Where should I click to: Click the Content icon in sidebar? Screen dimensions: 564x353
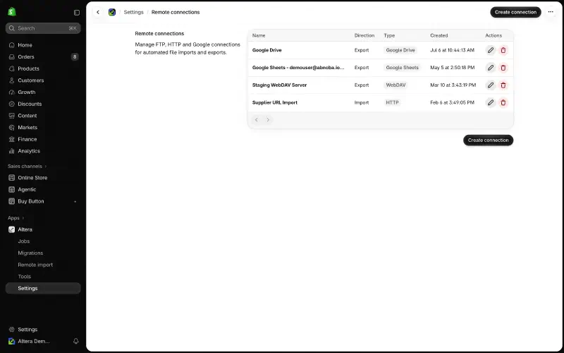coord(12,116)
